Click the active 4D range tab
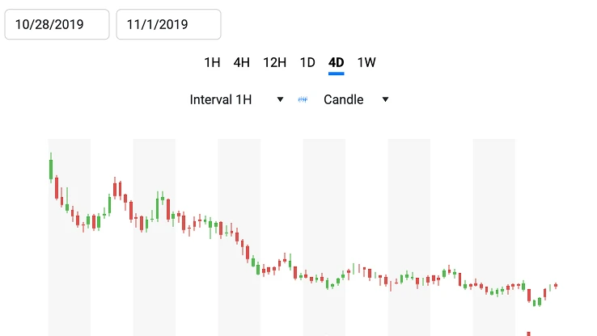 tap(337, 62)
